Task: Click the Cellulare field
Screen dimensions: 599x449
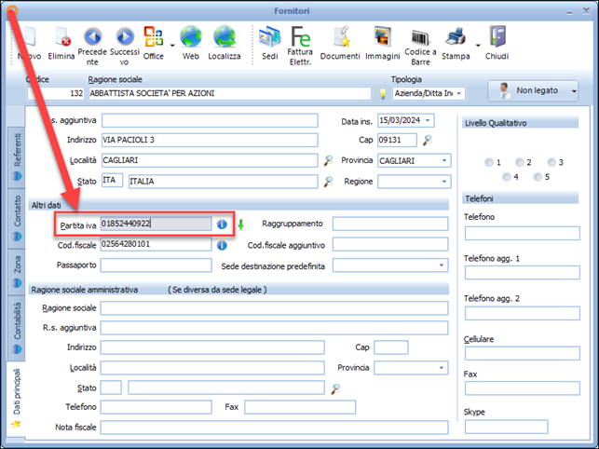Action: [x=523, y=353]
